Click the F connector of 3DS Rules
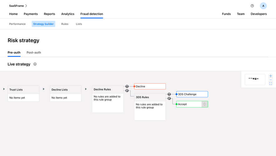Viewport: 276px width, 156px height. tap(169, 99)
